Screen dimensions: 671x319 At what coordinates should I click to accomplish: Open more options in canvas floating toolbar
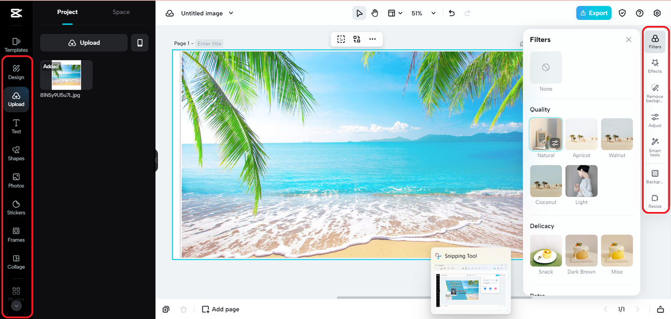(372, 39)
